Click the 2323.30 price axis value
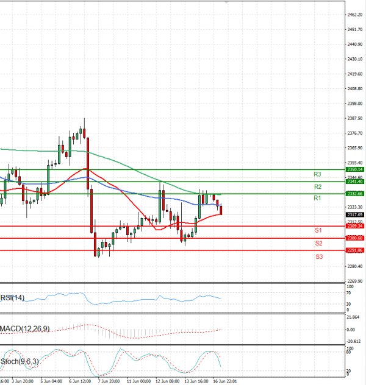This screenshot has height=385, width=366. [x=354, y=207]
